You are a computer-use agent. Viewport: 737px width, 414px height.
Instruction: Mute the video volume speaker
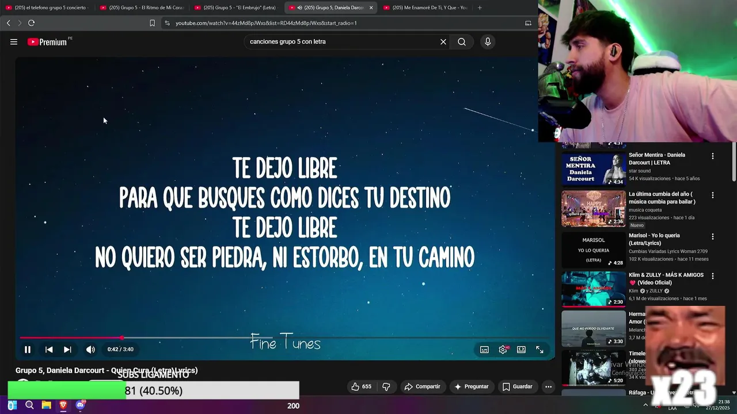click(x=90, y=350)
